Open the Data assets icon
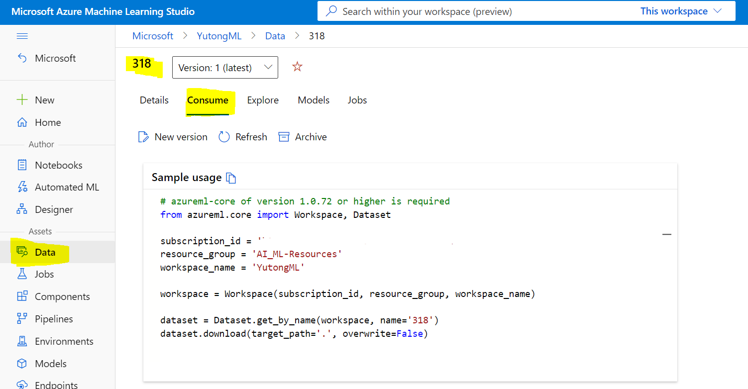This screenshot has width=748, height=389. [22, 252]
